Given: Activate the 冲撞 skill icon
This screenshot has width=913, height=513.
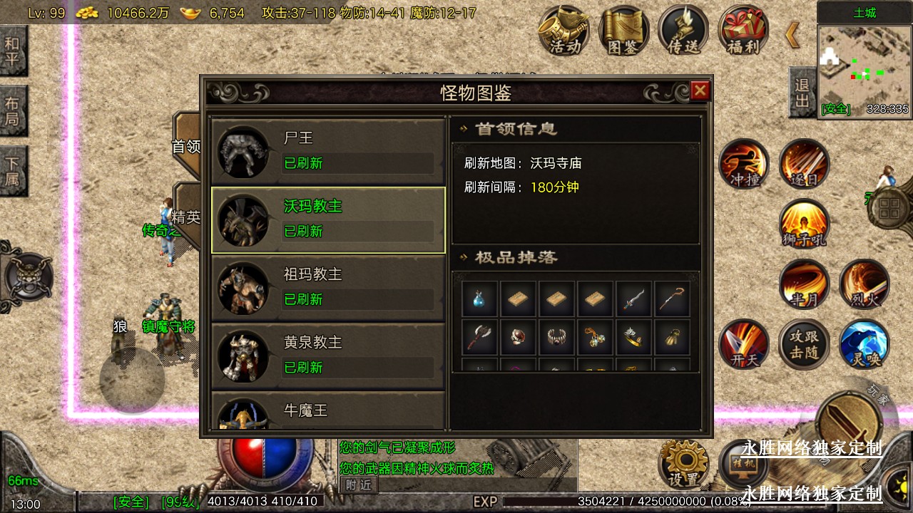Looking at the screenshot, I should coord(744,164).
